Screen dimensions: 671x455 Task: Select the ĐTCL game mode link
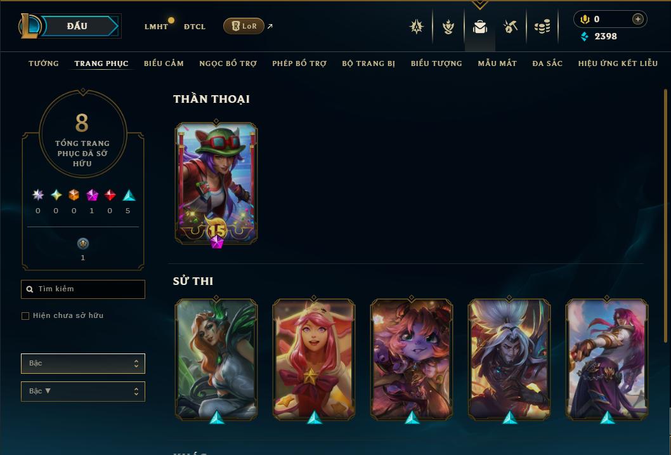(195, 27)
